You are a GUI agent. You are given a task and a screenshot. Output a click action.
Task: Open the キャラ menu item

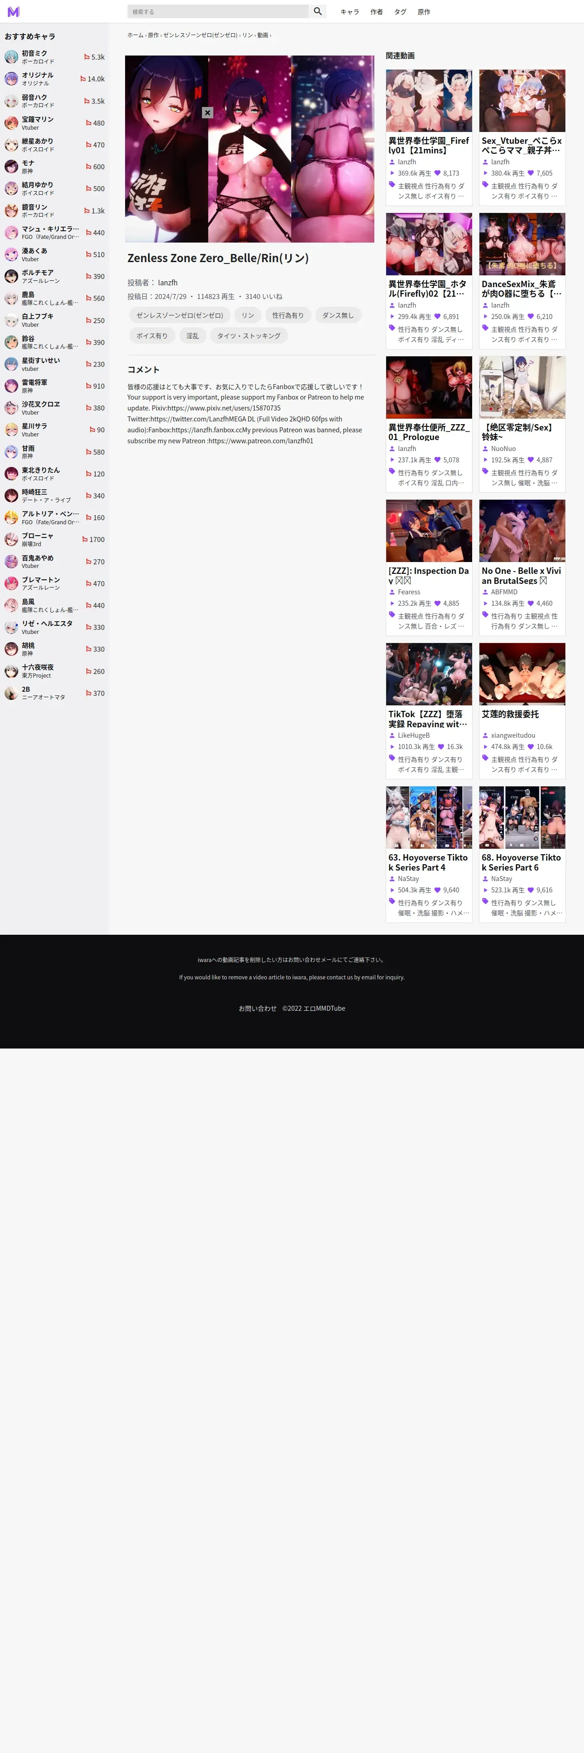click(349, 11)
